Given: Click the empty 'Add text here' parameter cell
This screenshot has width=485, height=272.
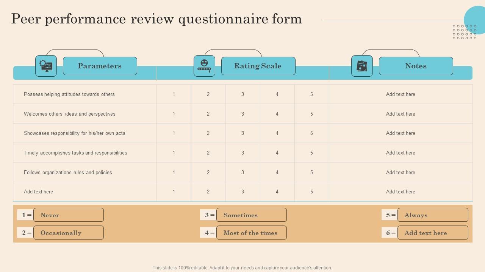Looking at the screenshot, I should click(39, 192).
